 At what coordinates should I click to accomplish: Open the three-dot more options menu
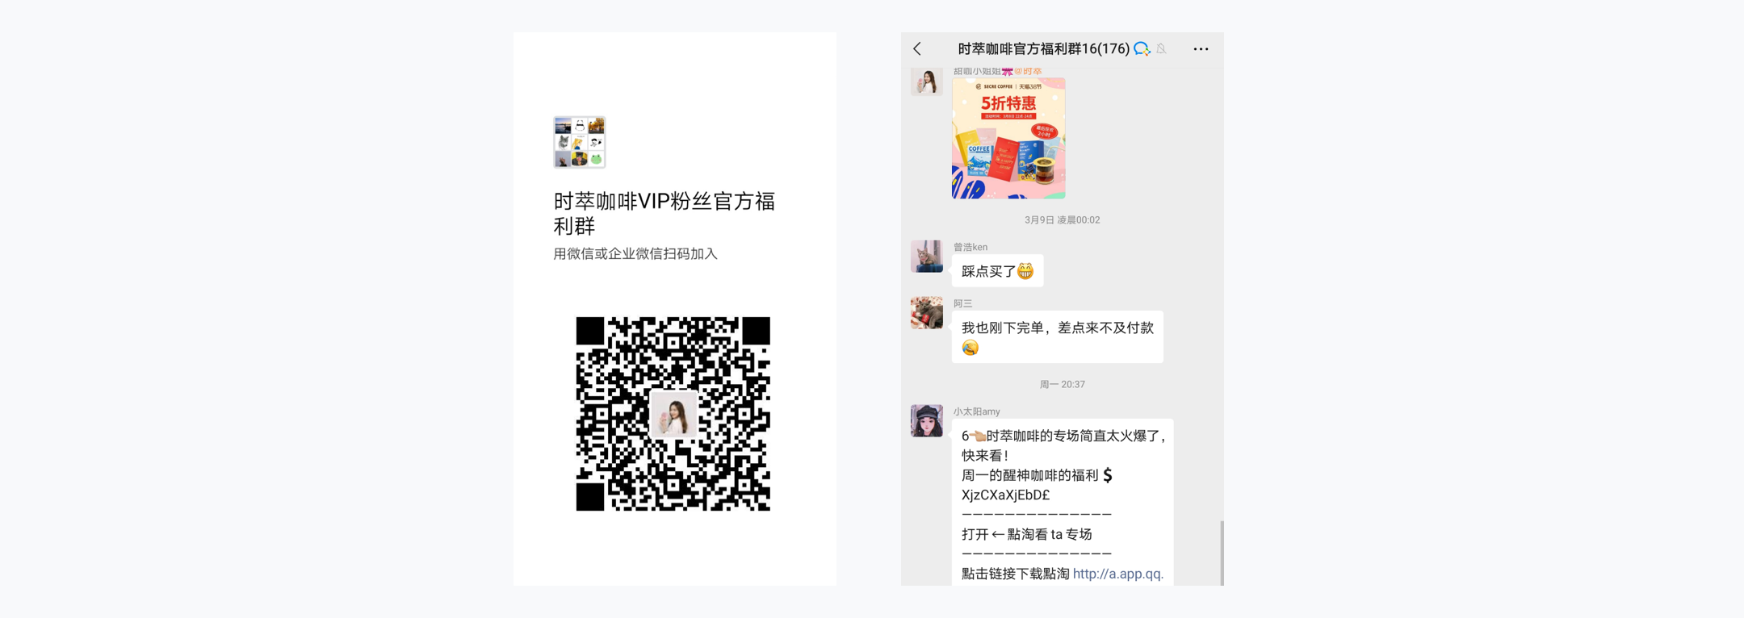point(1201,49)
